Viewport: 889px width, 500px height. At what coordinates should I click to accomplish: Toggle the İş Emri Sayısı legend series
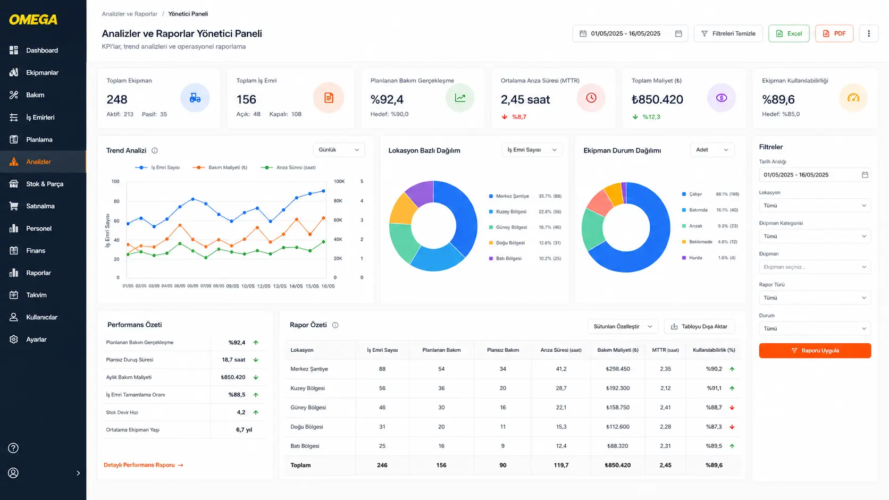point(157,167)
